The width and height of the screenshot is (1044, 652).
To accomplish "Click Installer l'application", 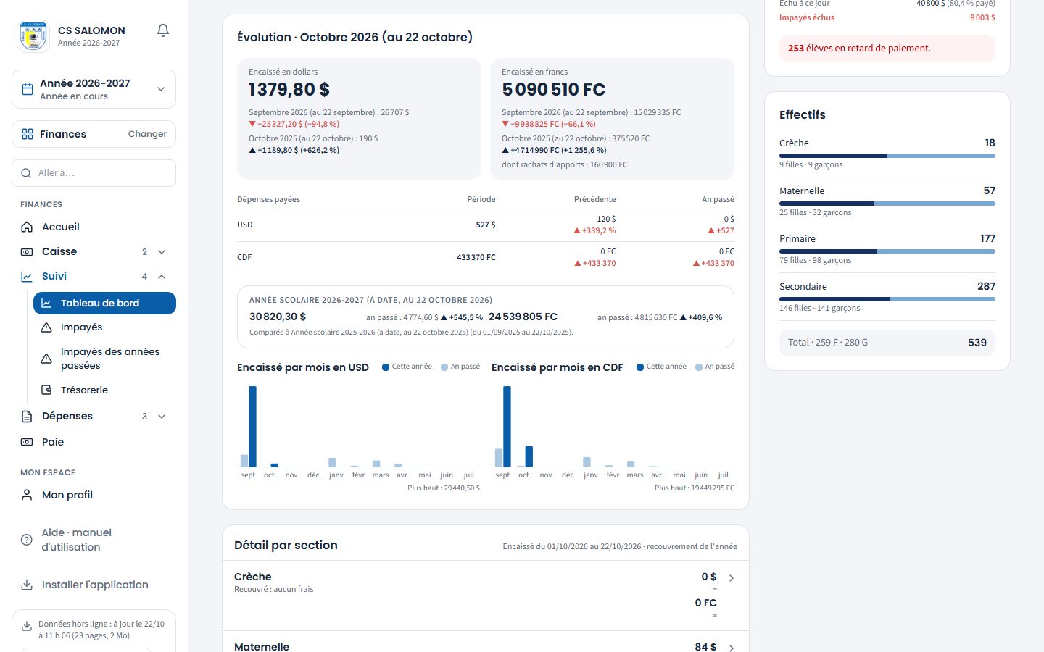I will [94, 585].
